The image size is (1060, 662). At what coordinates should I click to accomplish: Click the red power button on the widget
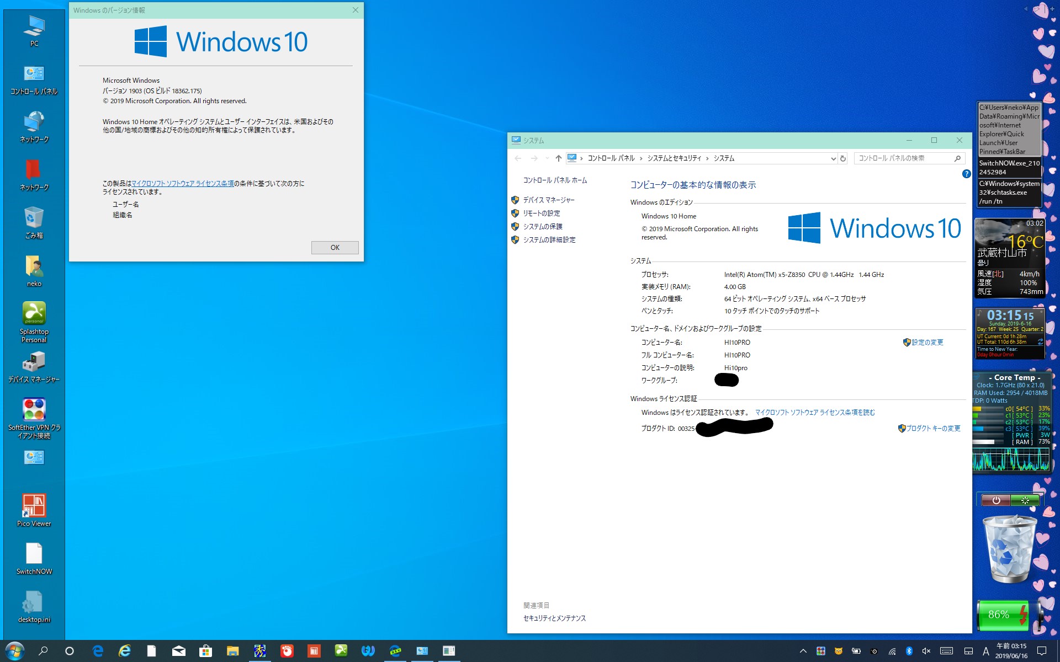click(x=996, y=500)
